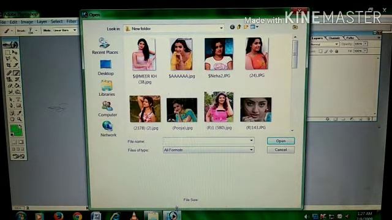Expand the Files of type dropdown
Screen dimensions: 392x220
[x=251, y=150]
